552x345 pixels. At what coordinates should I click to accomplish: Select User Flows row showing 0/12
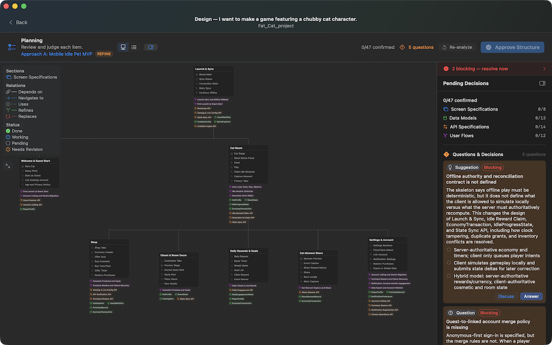494,135
